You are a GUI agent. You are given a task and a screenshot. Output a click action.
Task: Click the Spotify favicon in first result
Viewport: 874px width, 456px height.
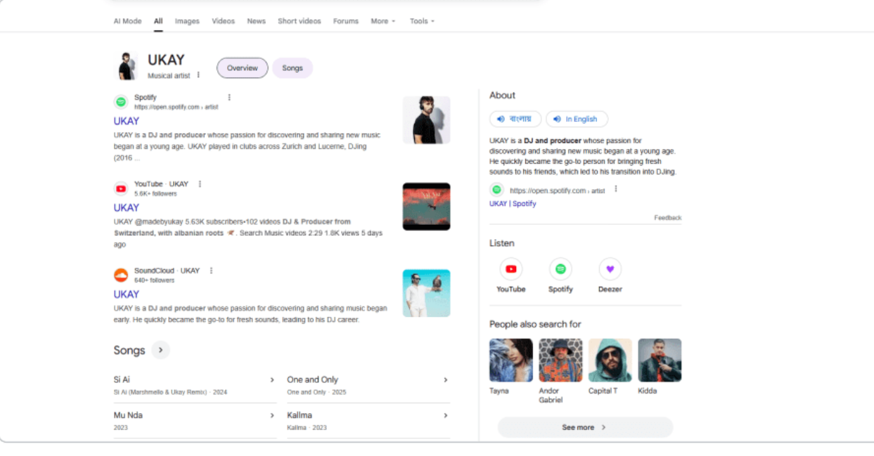(121, 102)
